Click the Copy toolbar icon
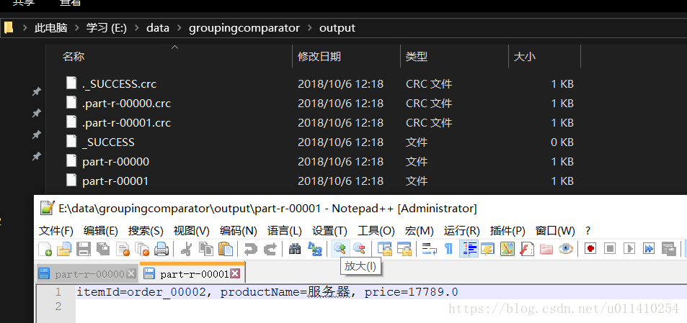 click(206, 249)
